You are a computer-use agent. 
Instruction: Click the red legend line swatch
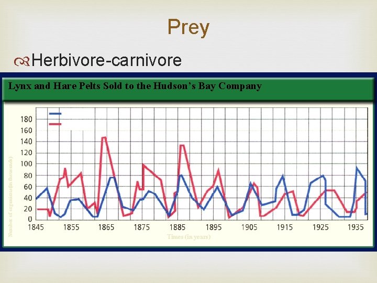pyautogui.click(x=55, y=124)
